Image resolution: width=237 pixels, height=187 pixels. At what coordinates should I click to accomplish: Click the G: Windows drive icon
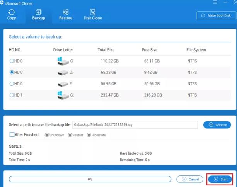[63, 95]
